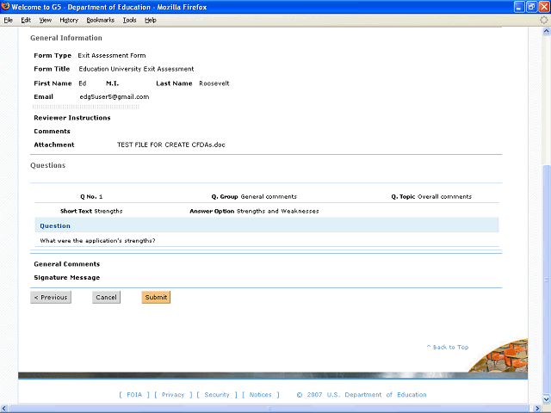Click the Firefox activity throbber icon
This screenshot has height=413, width=551.
[x=543, y=20]
